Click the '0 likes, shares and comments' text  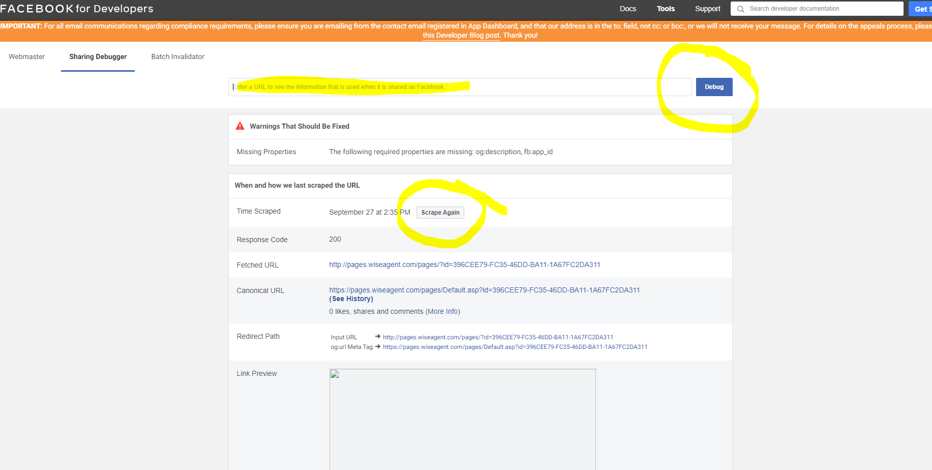pos(376,311)
